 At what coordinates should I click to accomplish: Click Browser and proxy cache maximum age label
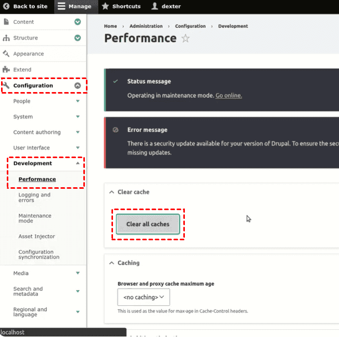tap(166, 283)
